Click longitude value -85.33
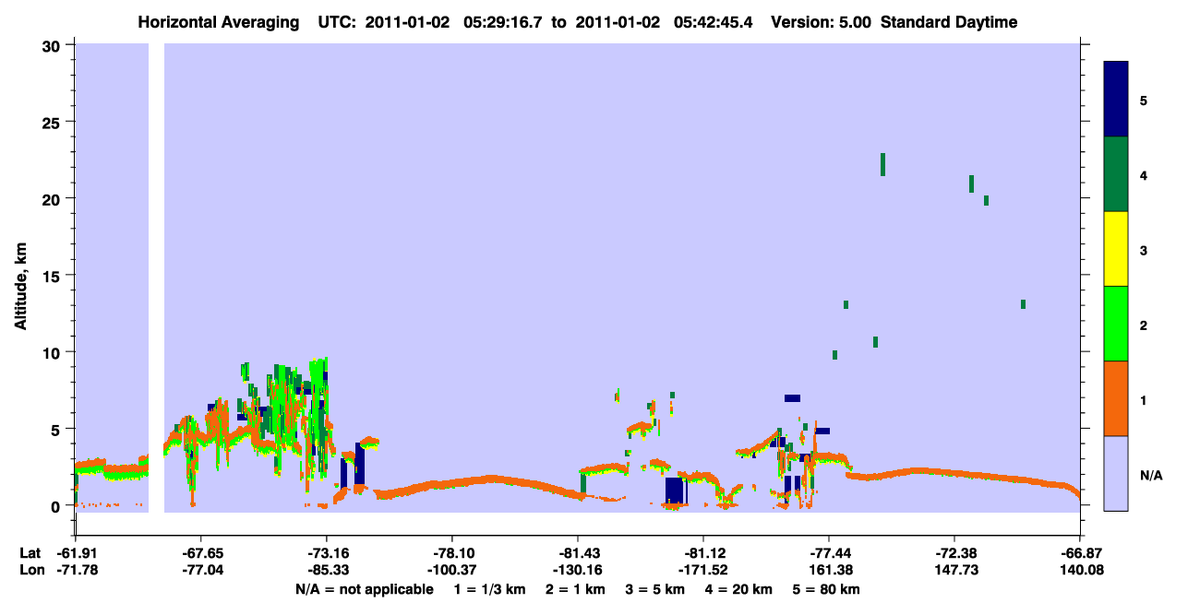 (x=326, y=570)
